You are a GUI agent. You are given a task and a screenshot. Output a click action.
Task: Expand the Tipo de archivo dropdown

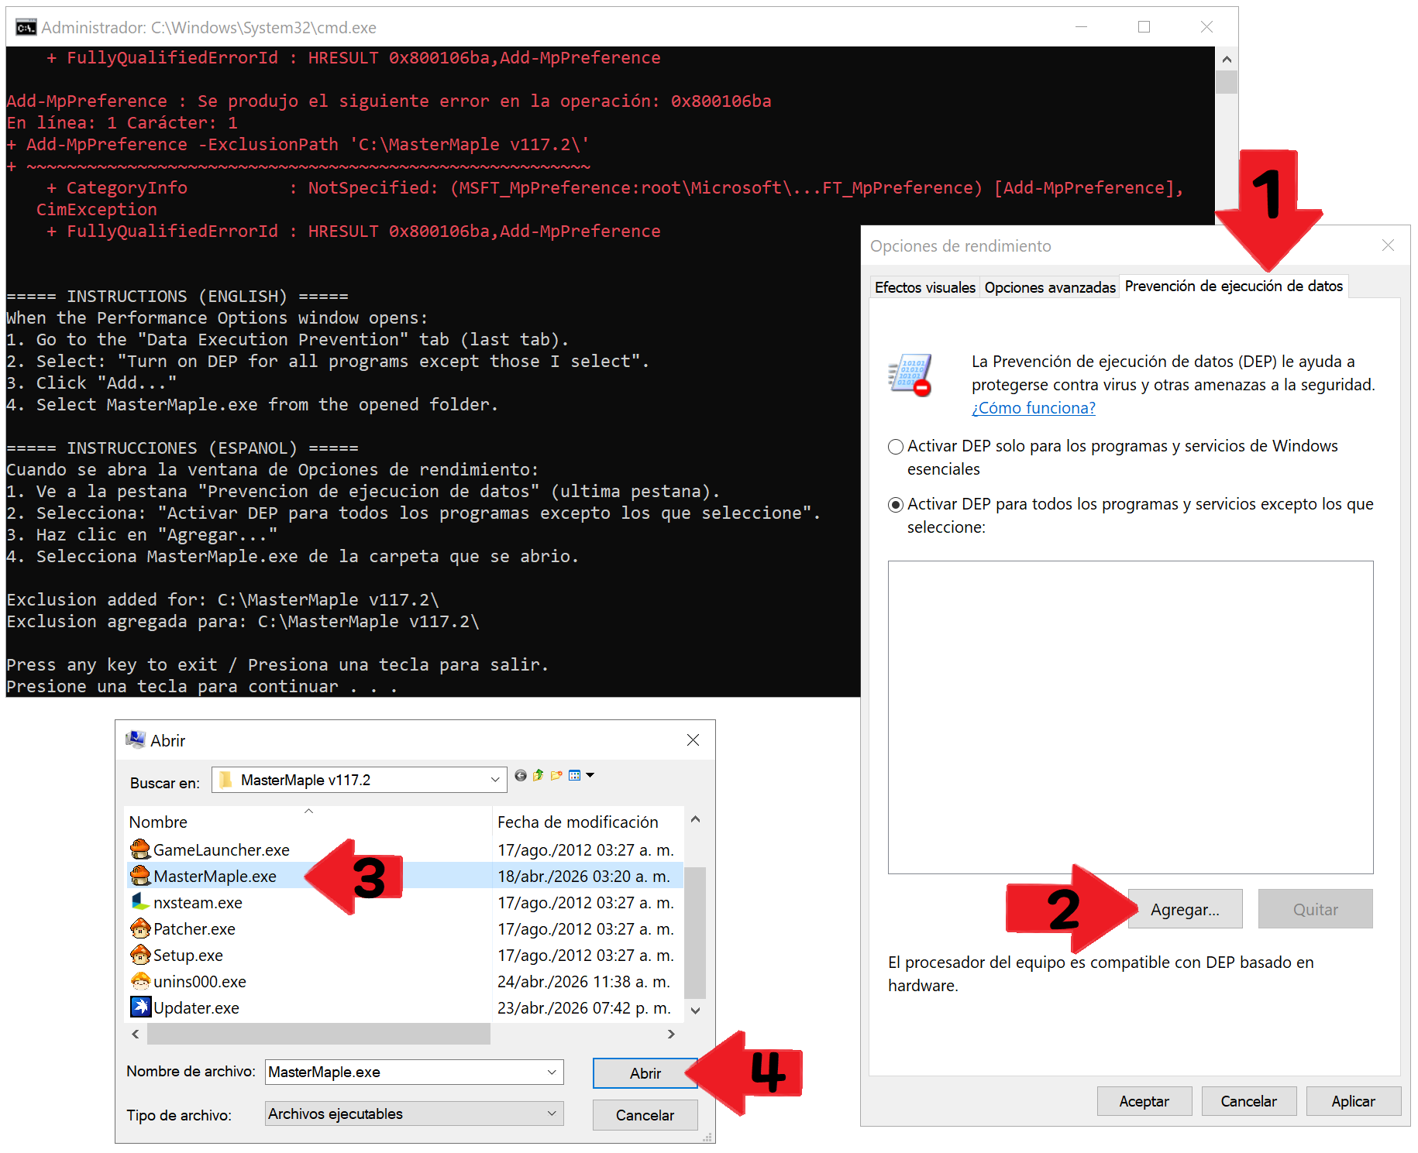552,1114
